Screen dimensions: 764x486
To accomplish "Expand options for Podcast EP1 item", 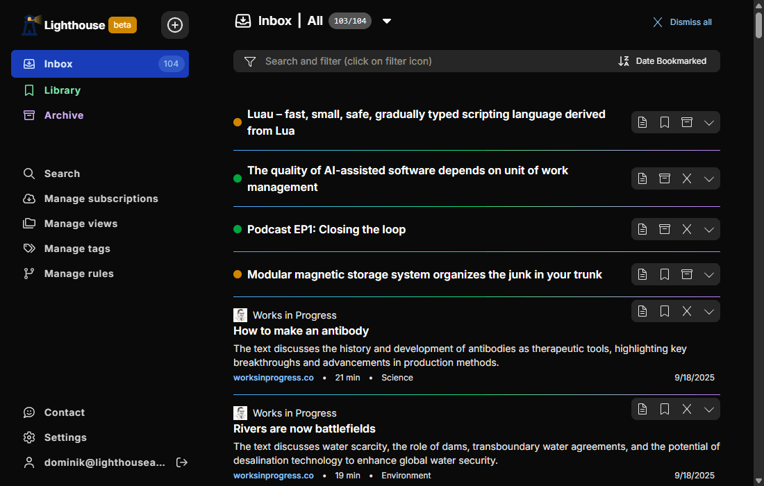I will (x=709, y=229).
